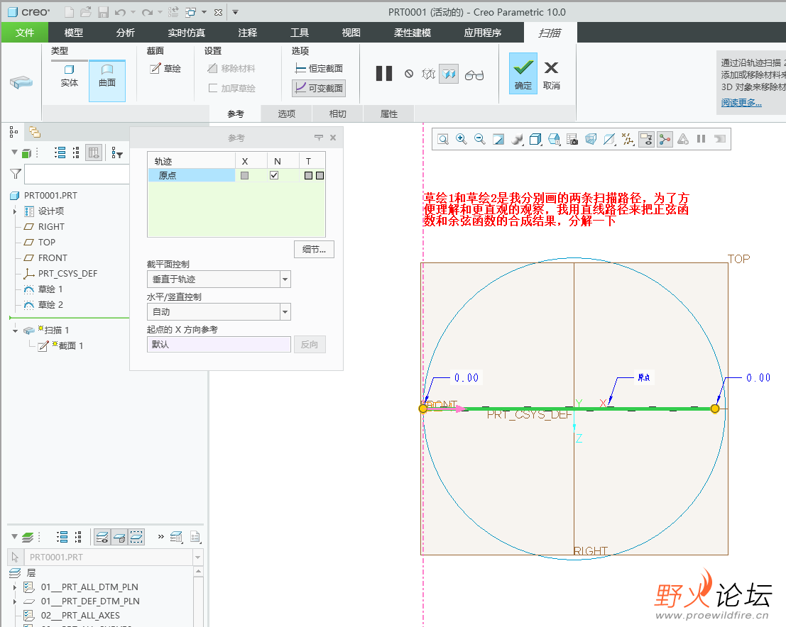
Task: Click the model tree tab icon
Action: coord(13,132)
